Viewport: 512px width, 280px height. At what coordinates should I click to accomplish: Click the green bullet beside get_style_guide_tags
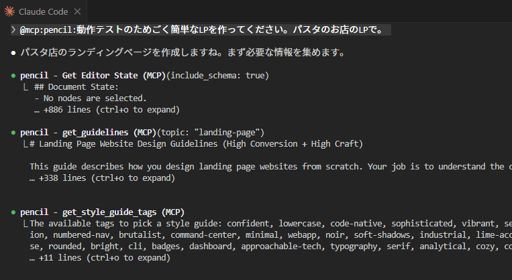[13, 212]
